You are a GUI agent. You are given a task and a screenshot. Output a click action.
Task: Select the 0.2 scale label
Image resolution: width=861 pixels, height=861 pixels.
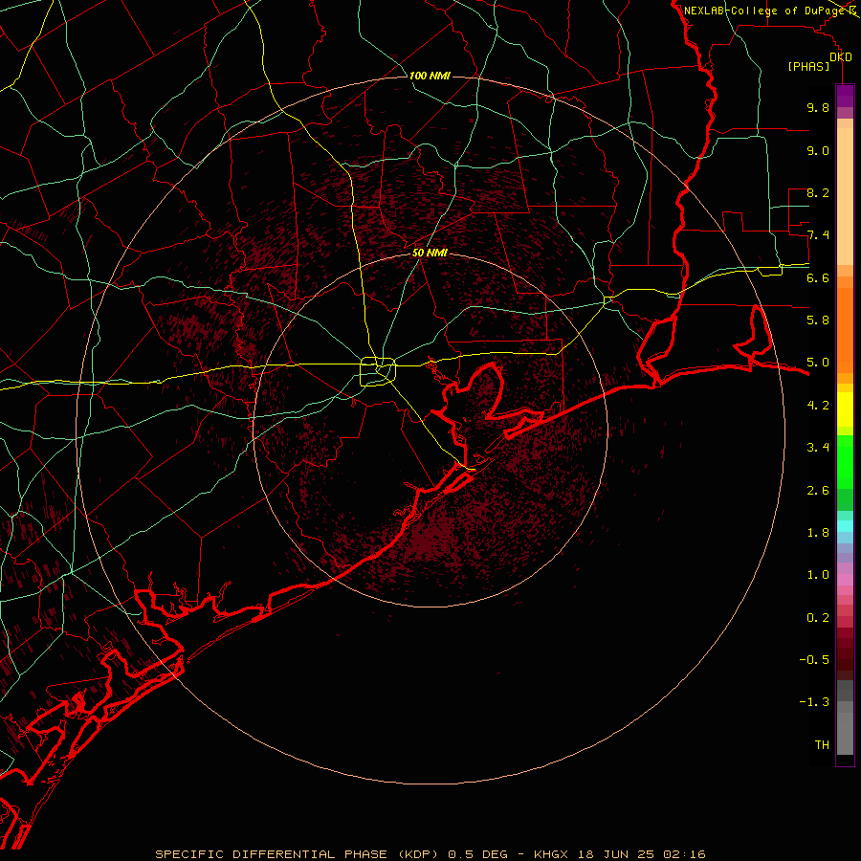(818, 617)
